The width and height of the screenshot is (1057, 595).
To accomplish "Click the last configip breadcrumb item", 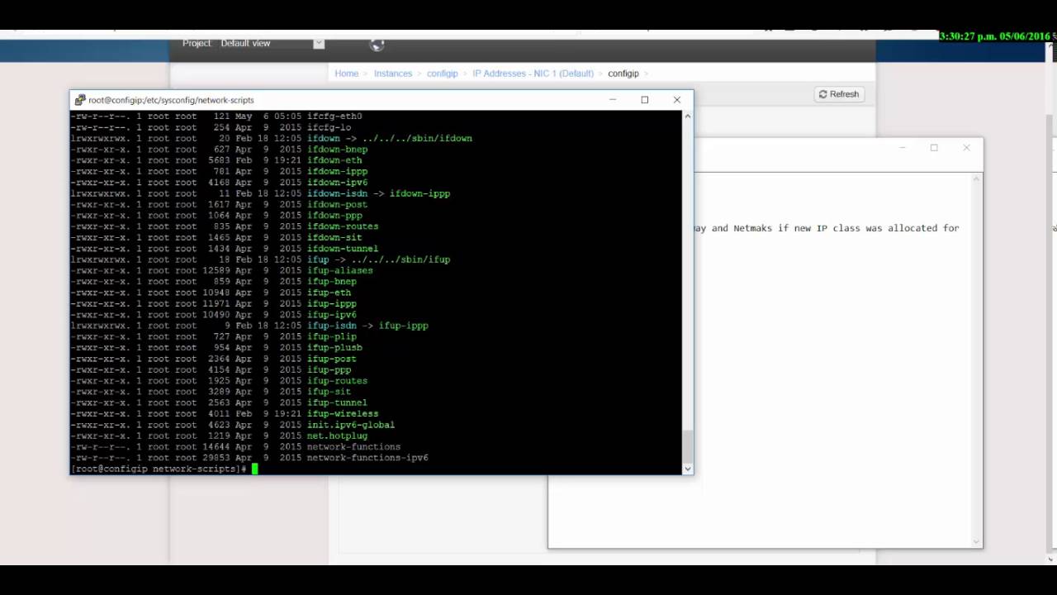I will tap(623, 74).
